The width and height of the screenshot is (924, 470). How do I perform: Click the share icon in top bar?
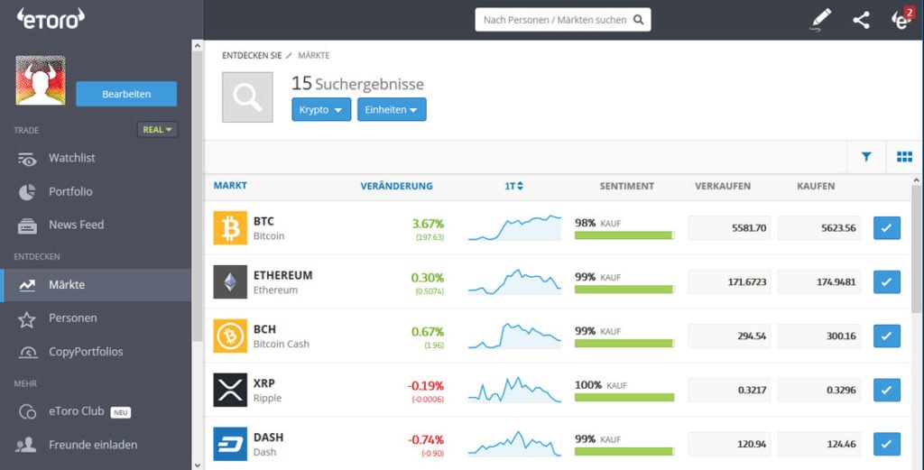coord(861,20)
